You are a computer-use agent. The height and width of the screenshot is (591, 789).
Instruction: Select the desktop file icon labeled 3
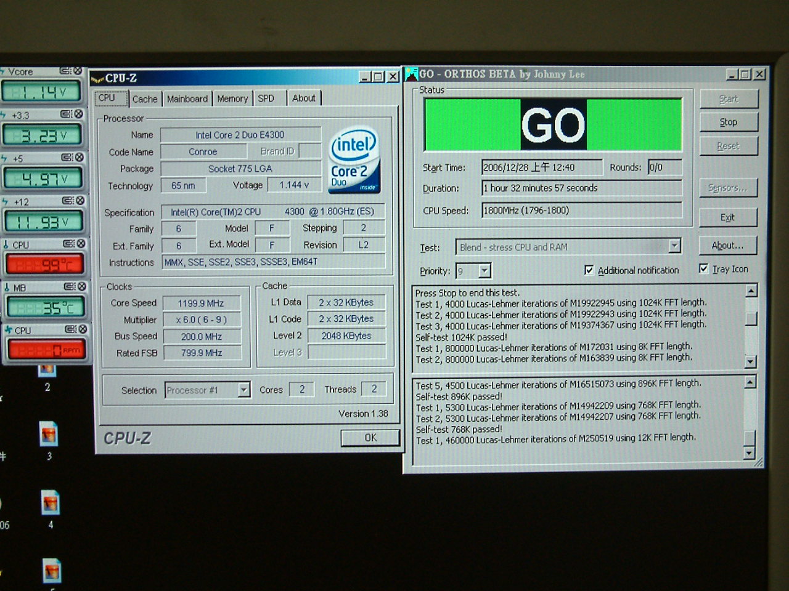point(49,434)
